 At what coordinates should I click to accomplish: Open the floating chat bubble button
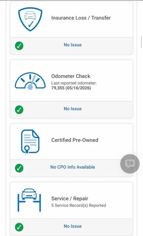[x=130, y=164]
